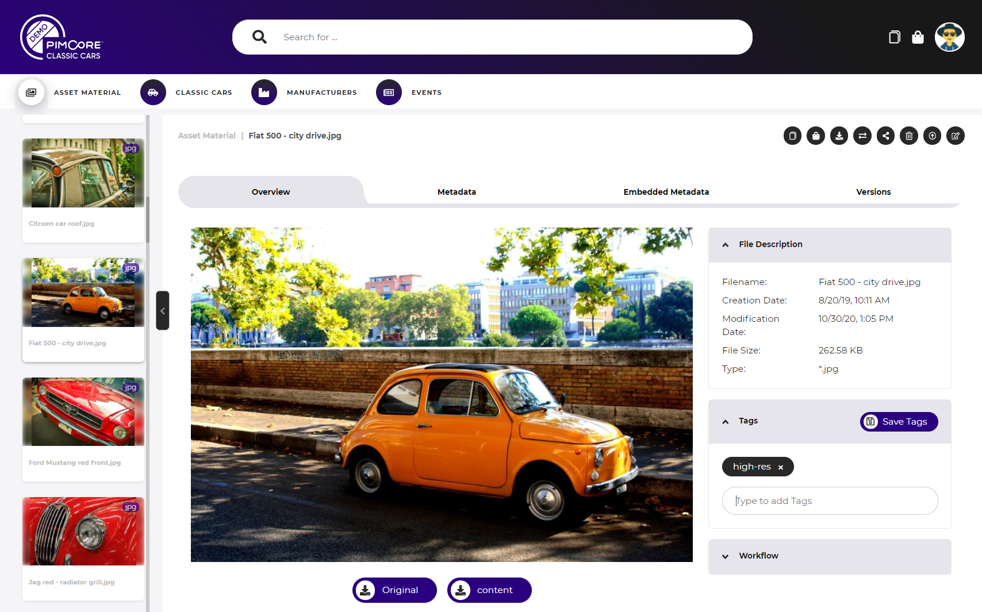Screen dimensions: 982x612
Task: Open the user avatar profile
Action: (x=950, y=37)
